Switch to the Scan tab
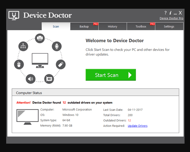This screenshot has width=190, height=152. coord(56,26)
